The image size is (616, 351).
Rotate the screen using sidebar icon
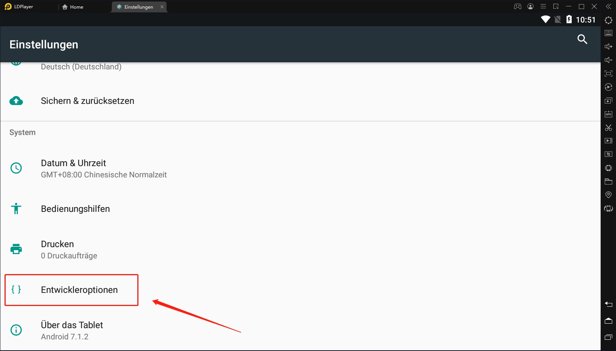pos(608,208)
